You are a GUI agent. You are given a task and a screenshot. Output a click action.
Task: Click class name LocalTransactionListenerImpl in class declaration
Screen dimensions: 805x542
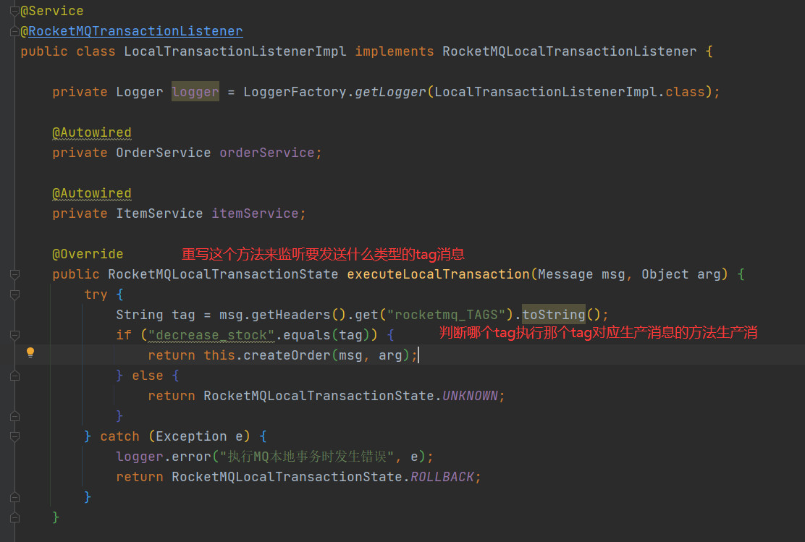pyautogui.click(x=235, y=51)
